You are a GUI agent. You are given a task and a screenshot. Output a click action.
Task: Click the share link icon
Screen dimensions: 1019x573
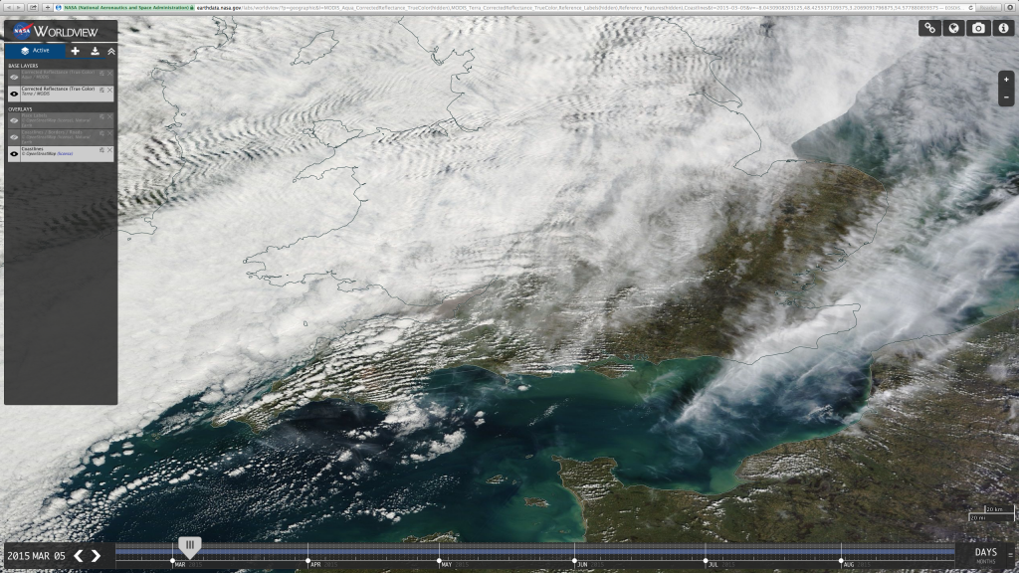click(930, 28)
